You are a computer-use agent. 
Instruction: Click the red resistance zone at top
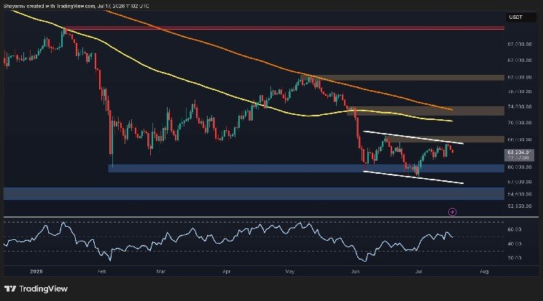284,28
